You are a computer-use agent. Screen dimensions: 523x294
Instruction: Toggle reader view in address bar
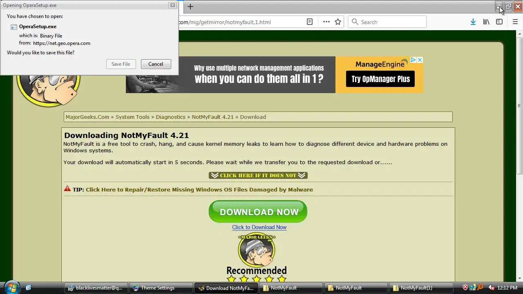coord(310,22)
